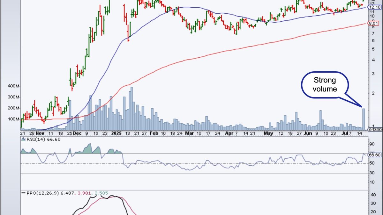Select the Dec label on date axis
383x215 pixels.
click(x=77, y=133)
